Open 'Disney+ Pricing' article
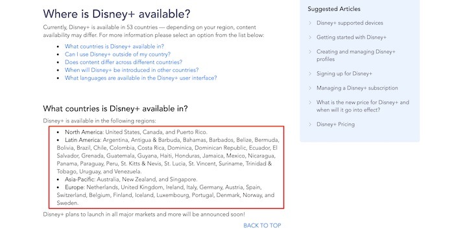Screen dimensions: 454x234 335,124
